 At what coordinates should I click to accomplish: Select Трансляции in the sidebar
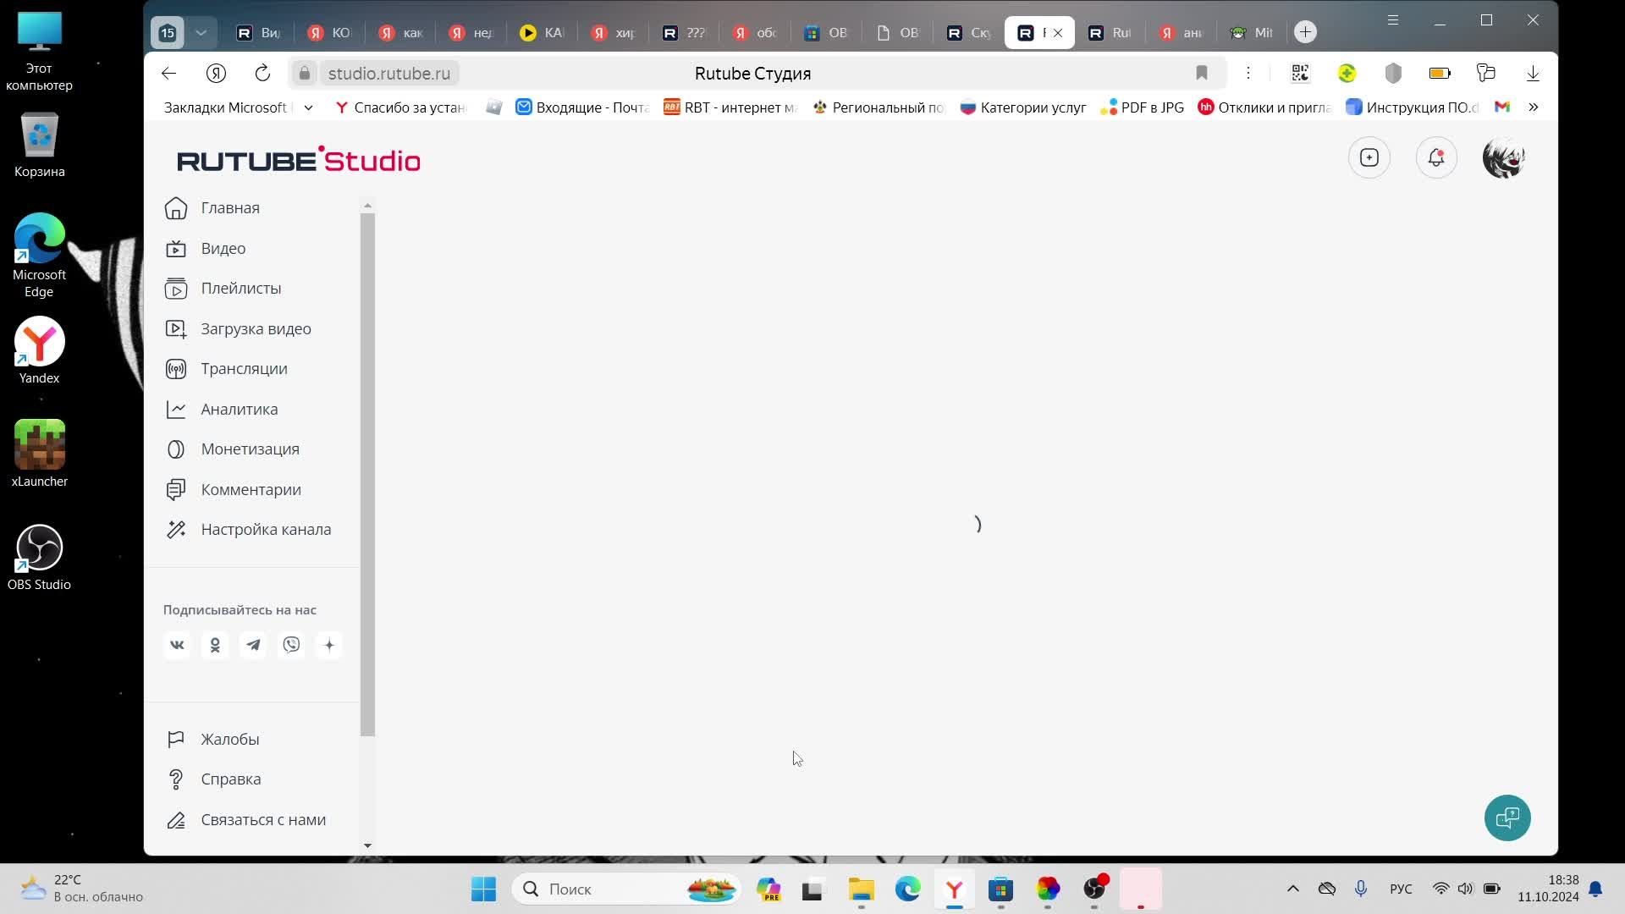pyautogui.click(x=244, y=369)
